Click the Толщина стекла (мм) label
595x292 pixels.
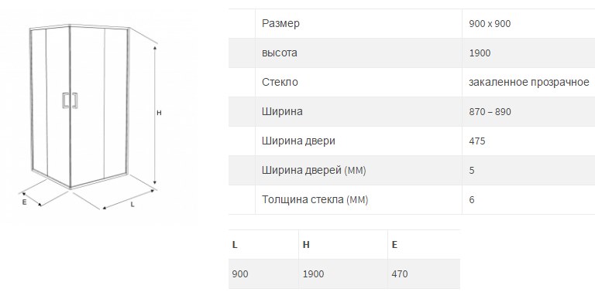coord(315,199)
